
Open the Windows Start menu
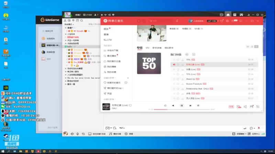(x=3, y=151)
